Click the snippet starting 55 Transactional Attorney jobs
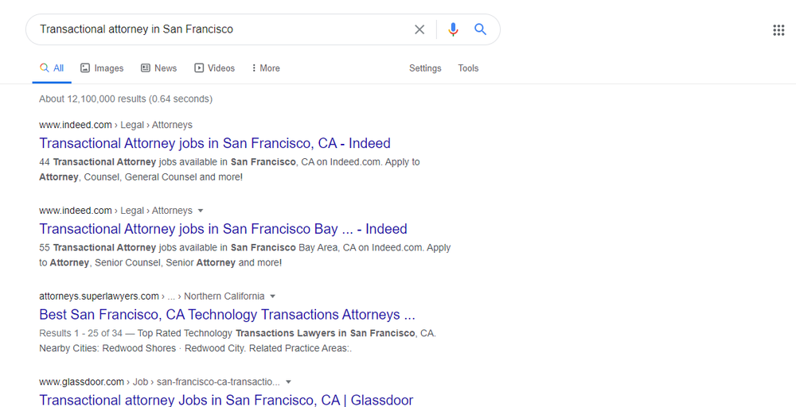The image size is (796, 407). (244, 255)
